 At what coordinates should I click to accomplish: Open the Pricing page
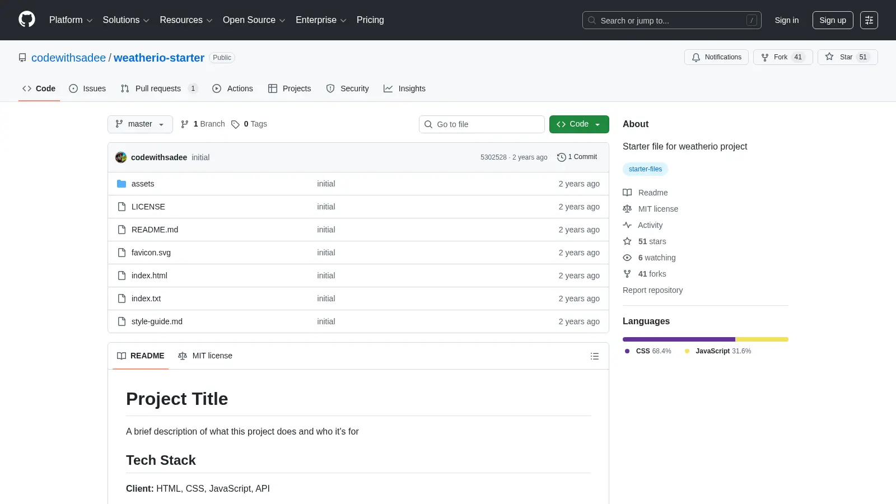click(370, 20)
